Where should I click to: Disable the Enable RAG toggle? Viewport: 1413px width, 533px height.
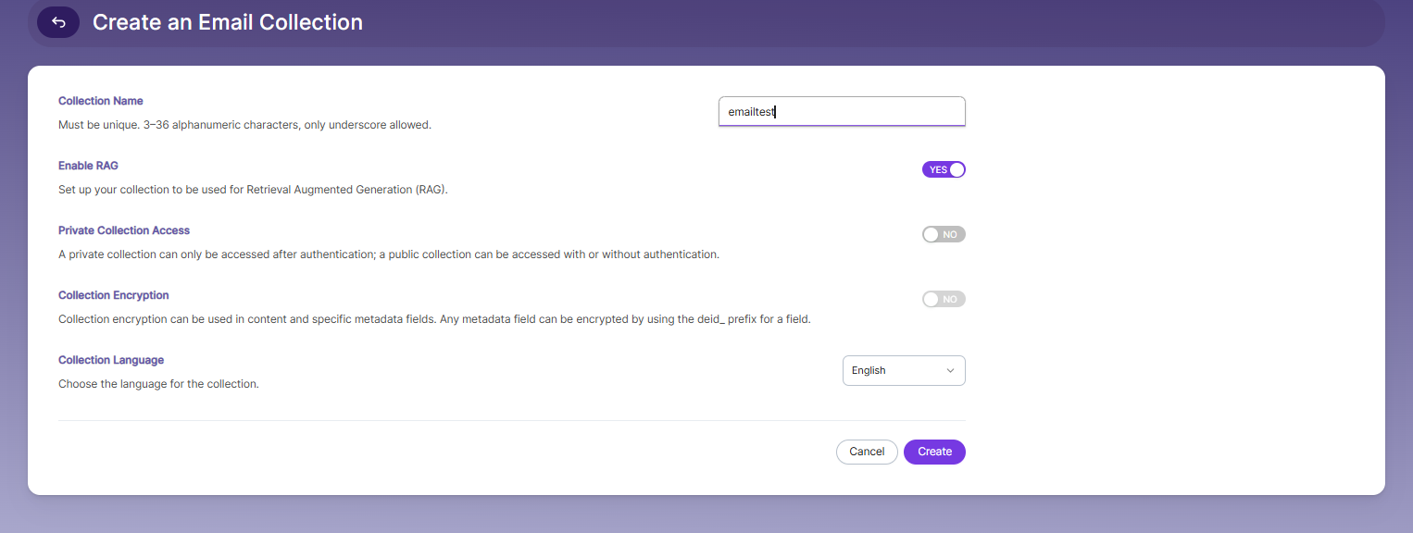click(944, 169)
